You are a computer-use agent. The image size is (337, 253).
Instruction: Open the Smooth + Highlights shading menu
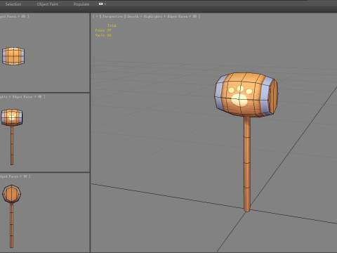click(x=145, y=16)
